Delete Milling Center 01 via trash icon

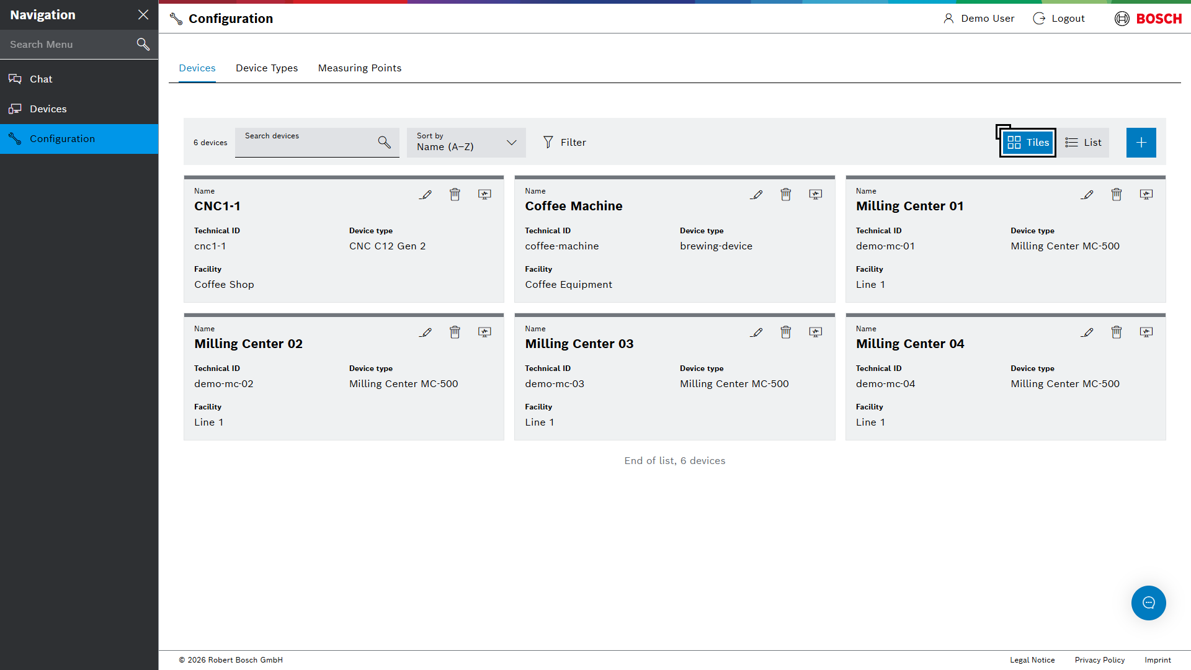point(1117,195)
